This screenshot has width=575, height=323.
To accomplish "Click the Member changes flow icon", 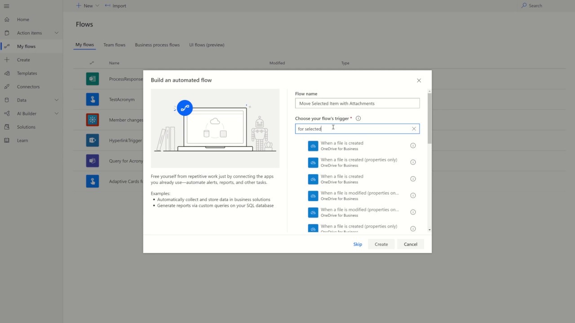I will 93,120.
